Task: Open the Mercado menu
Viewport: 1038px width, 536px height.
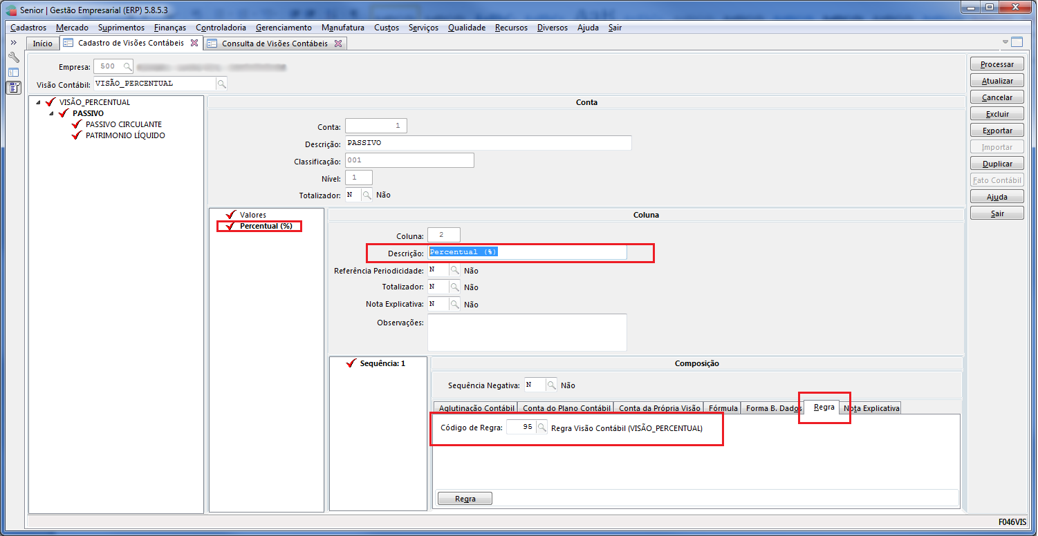Action: (x=73, y=28)
